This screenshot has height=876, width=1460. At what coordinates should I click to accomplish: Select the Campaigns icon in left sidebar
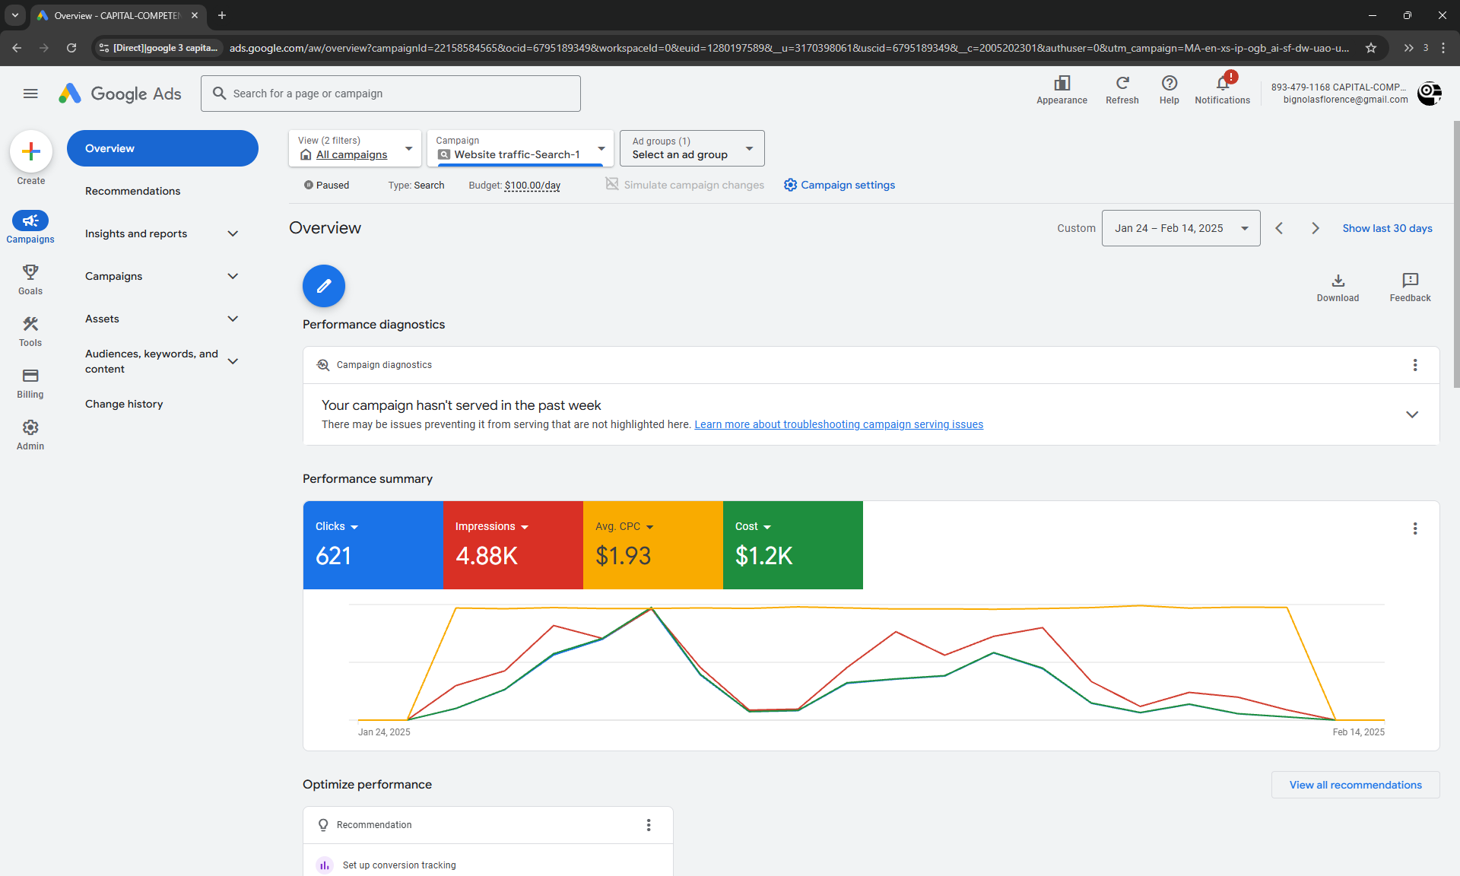pyautogui.click(x=30, y=221)
